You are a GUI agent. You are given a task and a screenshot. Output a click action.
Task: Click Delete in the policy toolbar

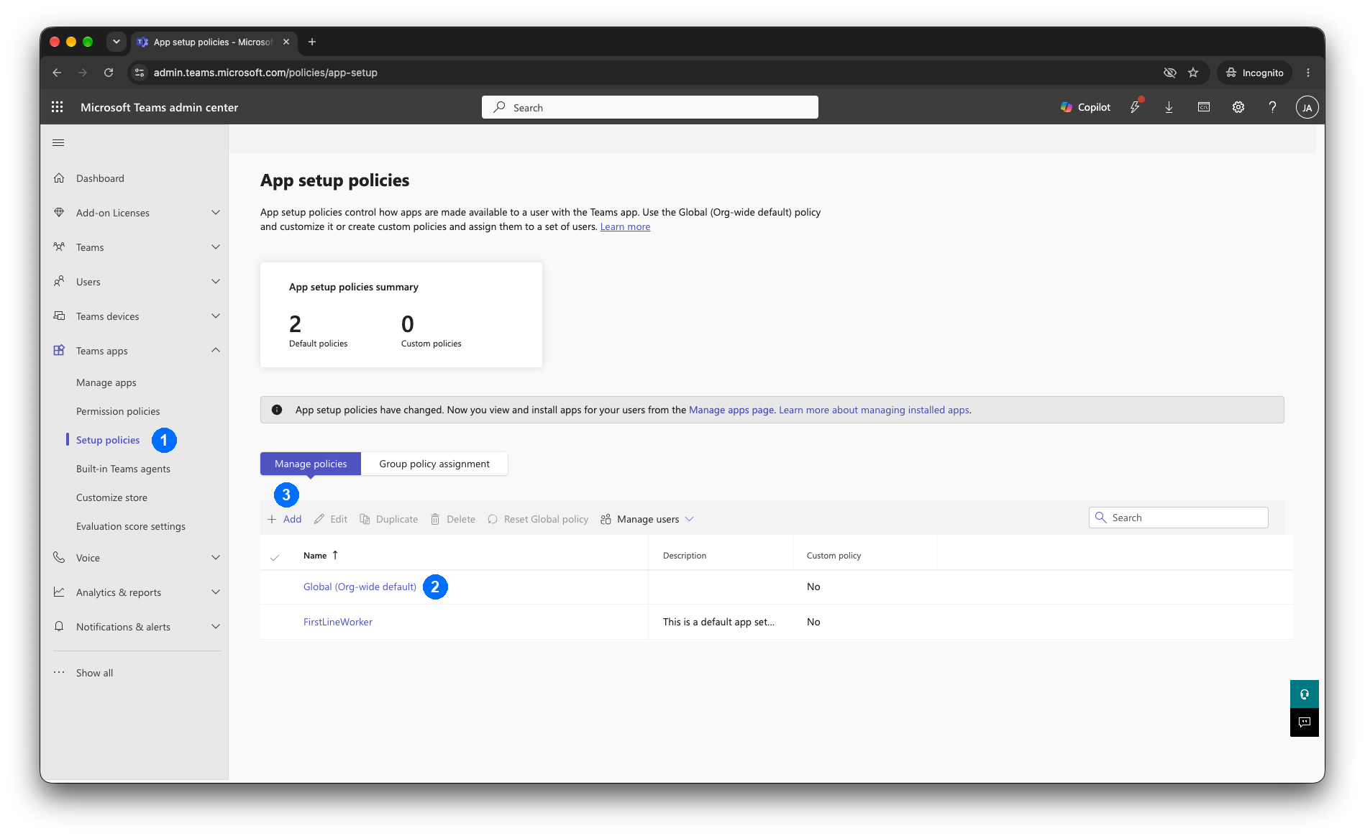point(453,519)
